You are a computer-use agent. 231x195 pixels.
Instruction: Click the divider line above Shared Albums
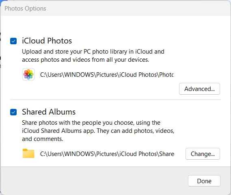click(115, 100)
